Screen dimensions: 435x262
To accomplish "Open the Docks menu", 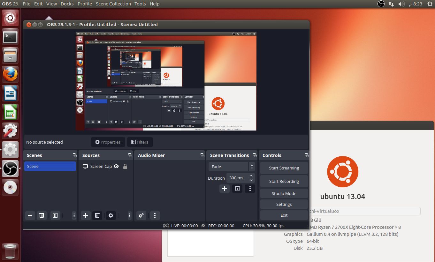I will pos(67,4).
